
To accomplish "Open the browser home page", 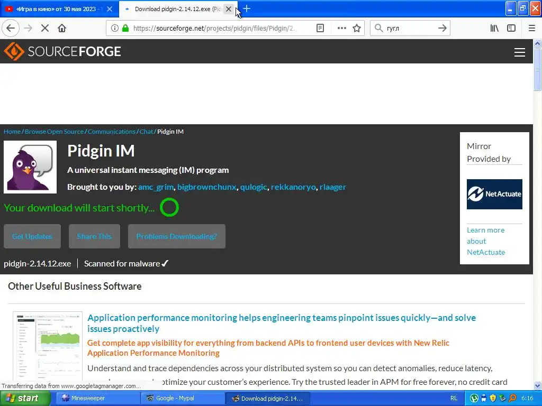I will (62, 29).
